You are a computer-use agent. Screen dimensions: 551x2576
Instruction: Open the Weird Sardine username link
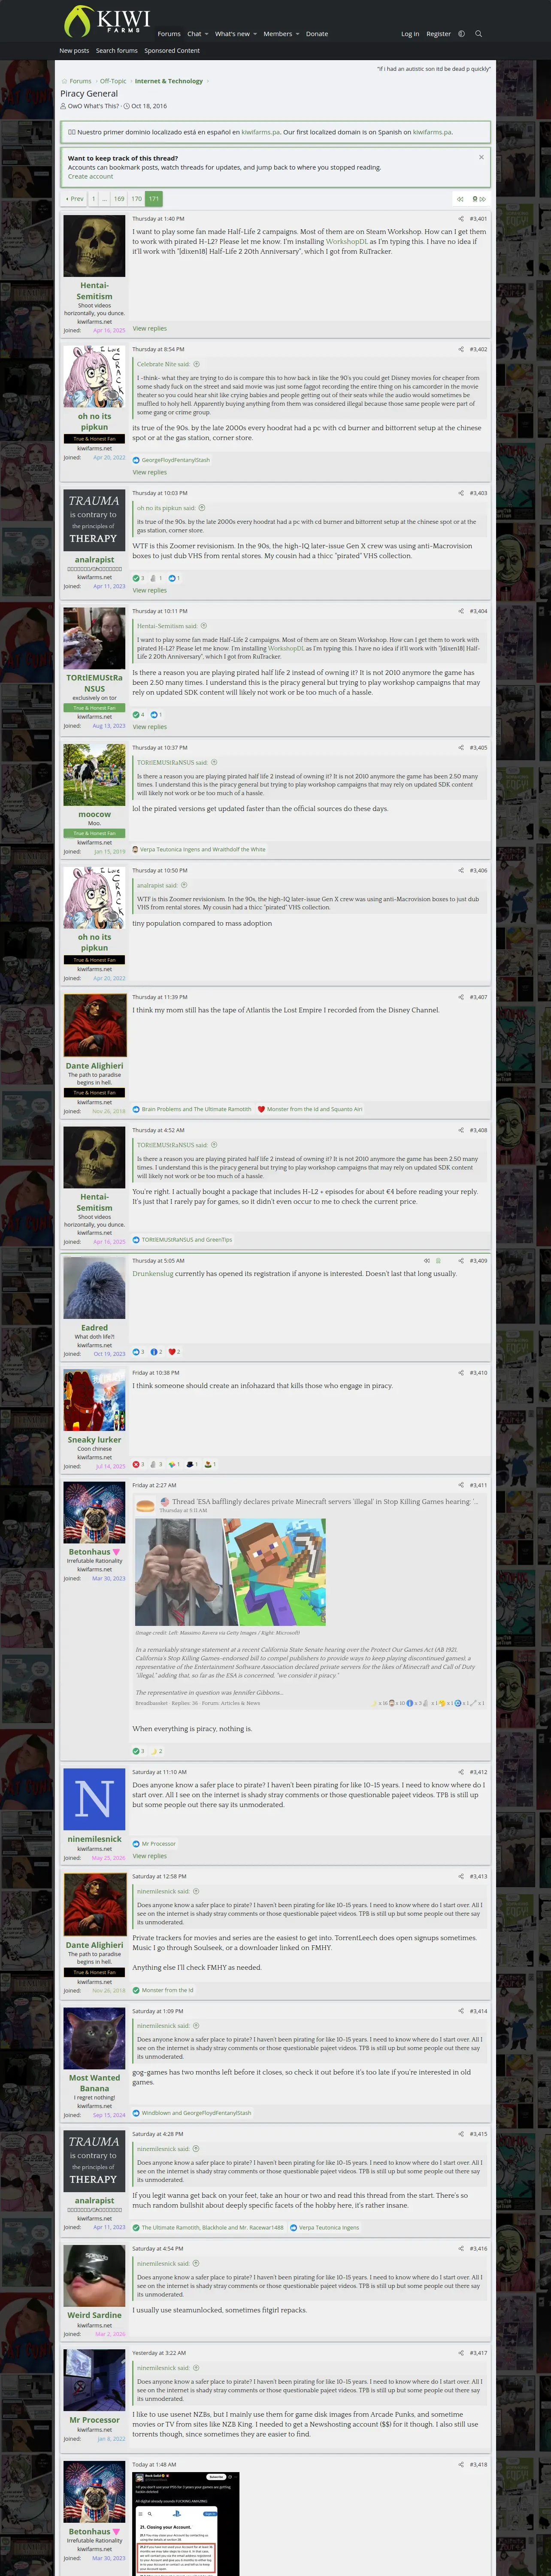point(94,2315)
